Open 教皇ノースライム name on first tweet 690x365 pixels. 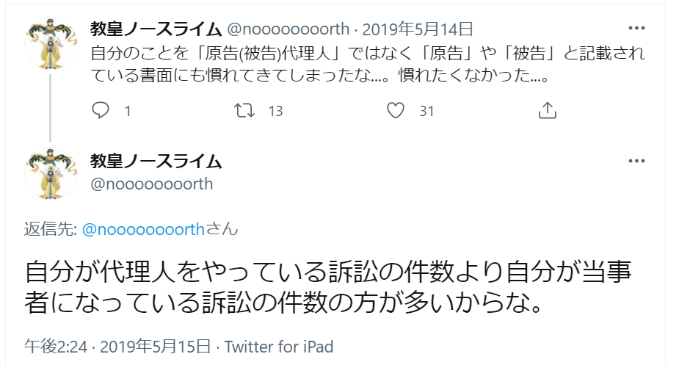pyautogui.click(x=156, y=29)
